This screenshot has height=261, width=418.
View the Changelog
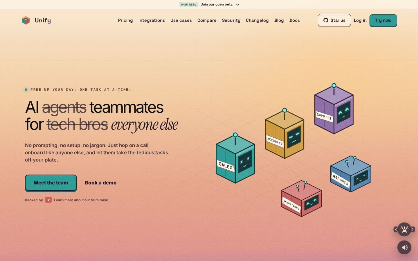257,20
